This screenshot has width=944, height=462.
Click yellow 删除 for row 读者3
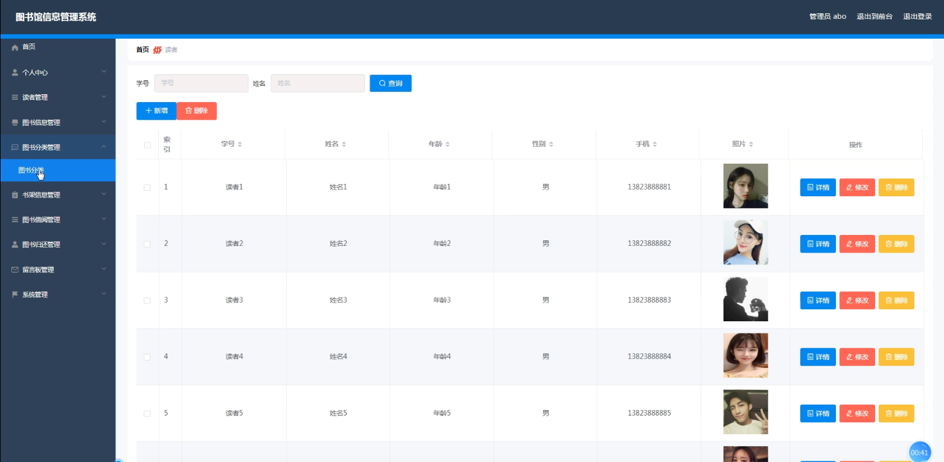(x=896, y=300)
